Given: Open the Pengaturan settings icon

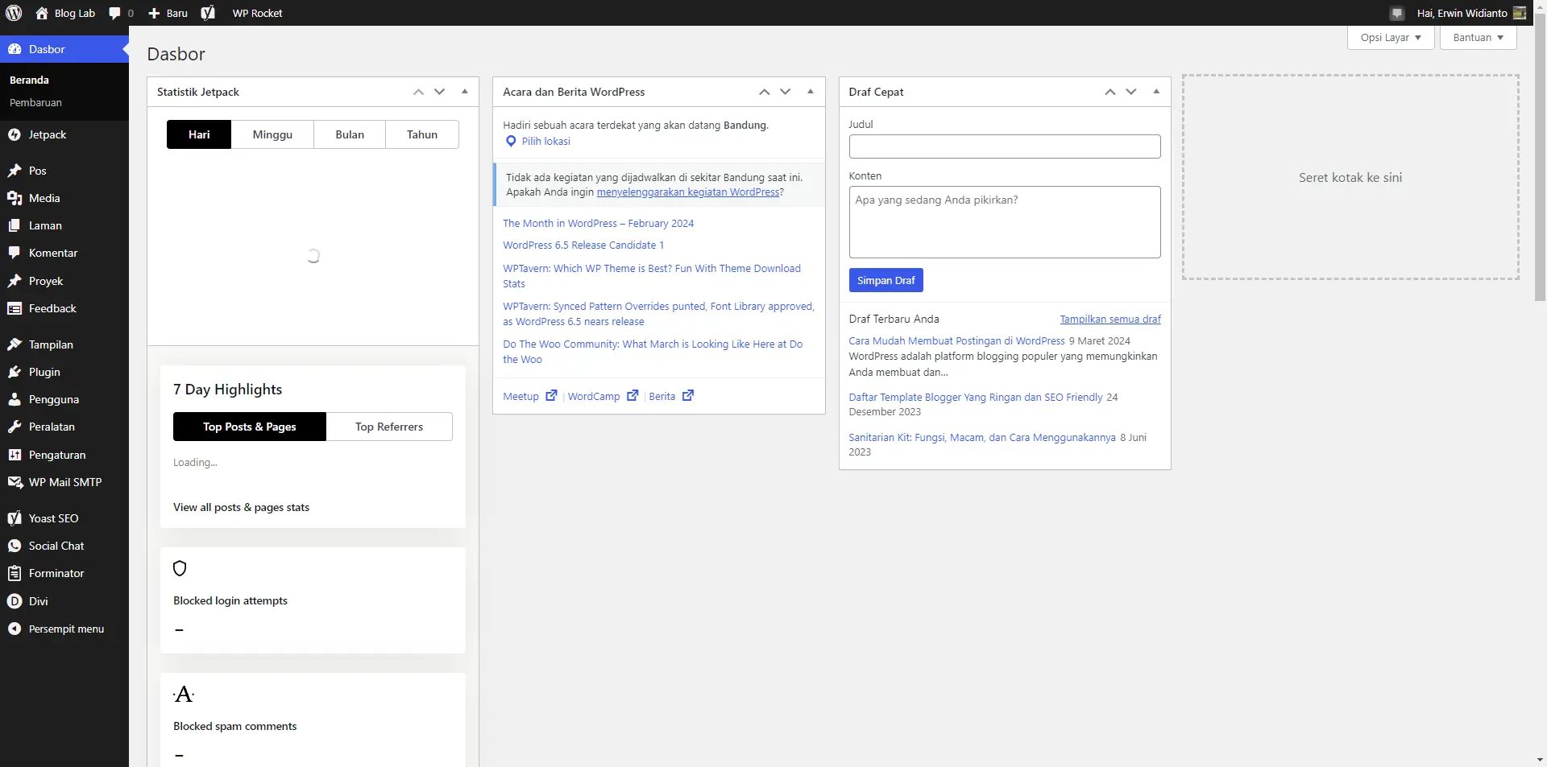Looking at the screenshot, I should pos(15,455).
